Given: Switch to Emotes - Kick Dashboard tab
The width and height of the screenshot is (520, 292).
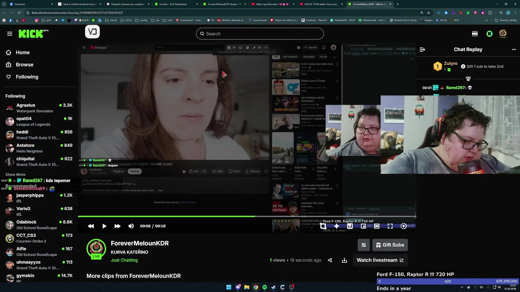Looking at the screenshot, I should [x=177, y=4].
